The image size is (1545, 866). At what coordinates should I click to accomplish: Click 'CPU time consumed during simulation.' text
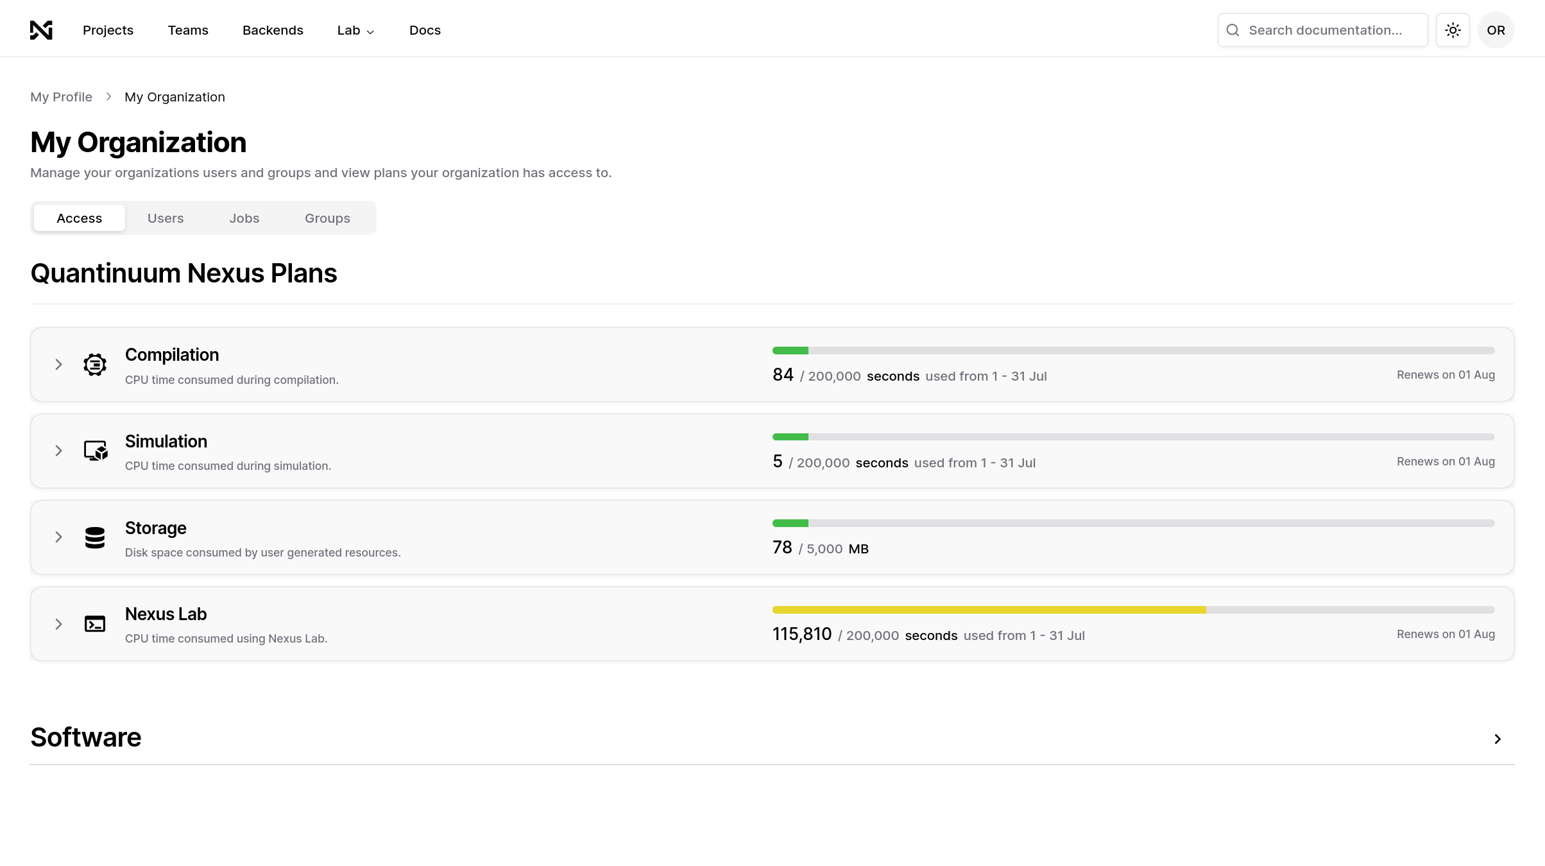[x=228, y=466]
